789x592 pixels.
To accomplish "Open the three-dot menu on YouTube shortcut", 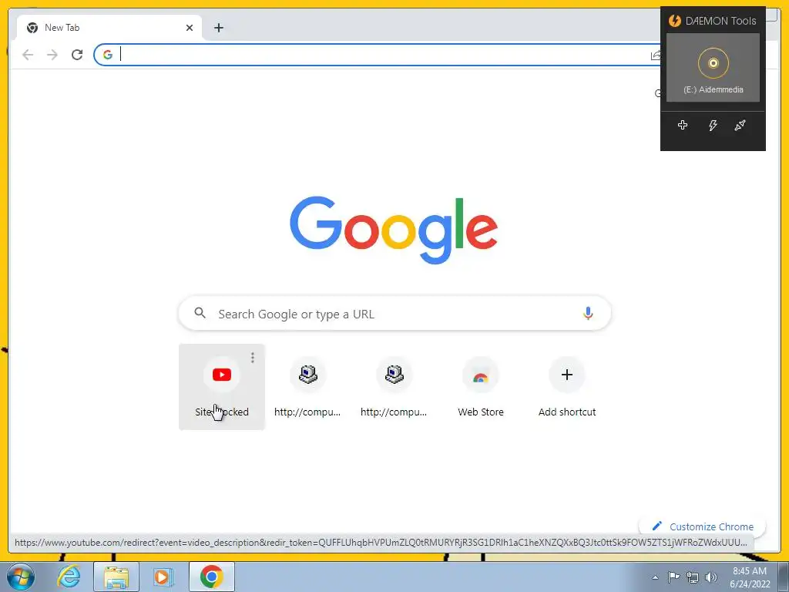I will tap(253, 358).
